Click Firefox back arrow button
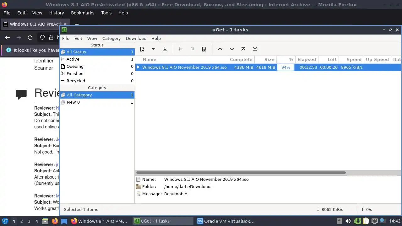402x226 pixels. [x=8, y=38]
